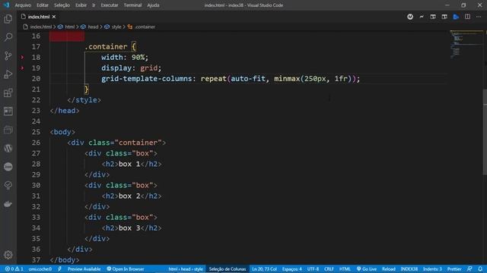Click the first diff-view icon in editor toolbar

tap(433, 17)
